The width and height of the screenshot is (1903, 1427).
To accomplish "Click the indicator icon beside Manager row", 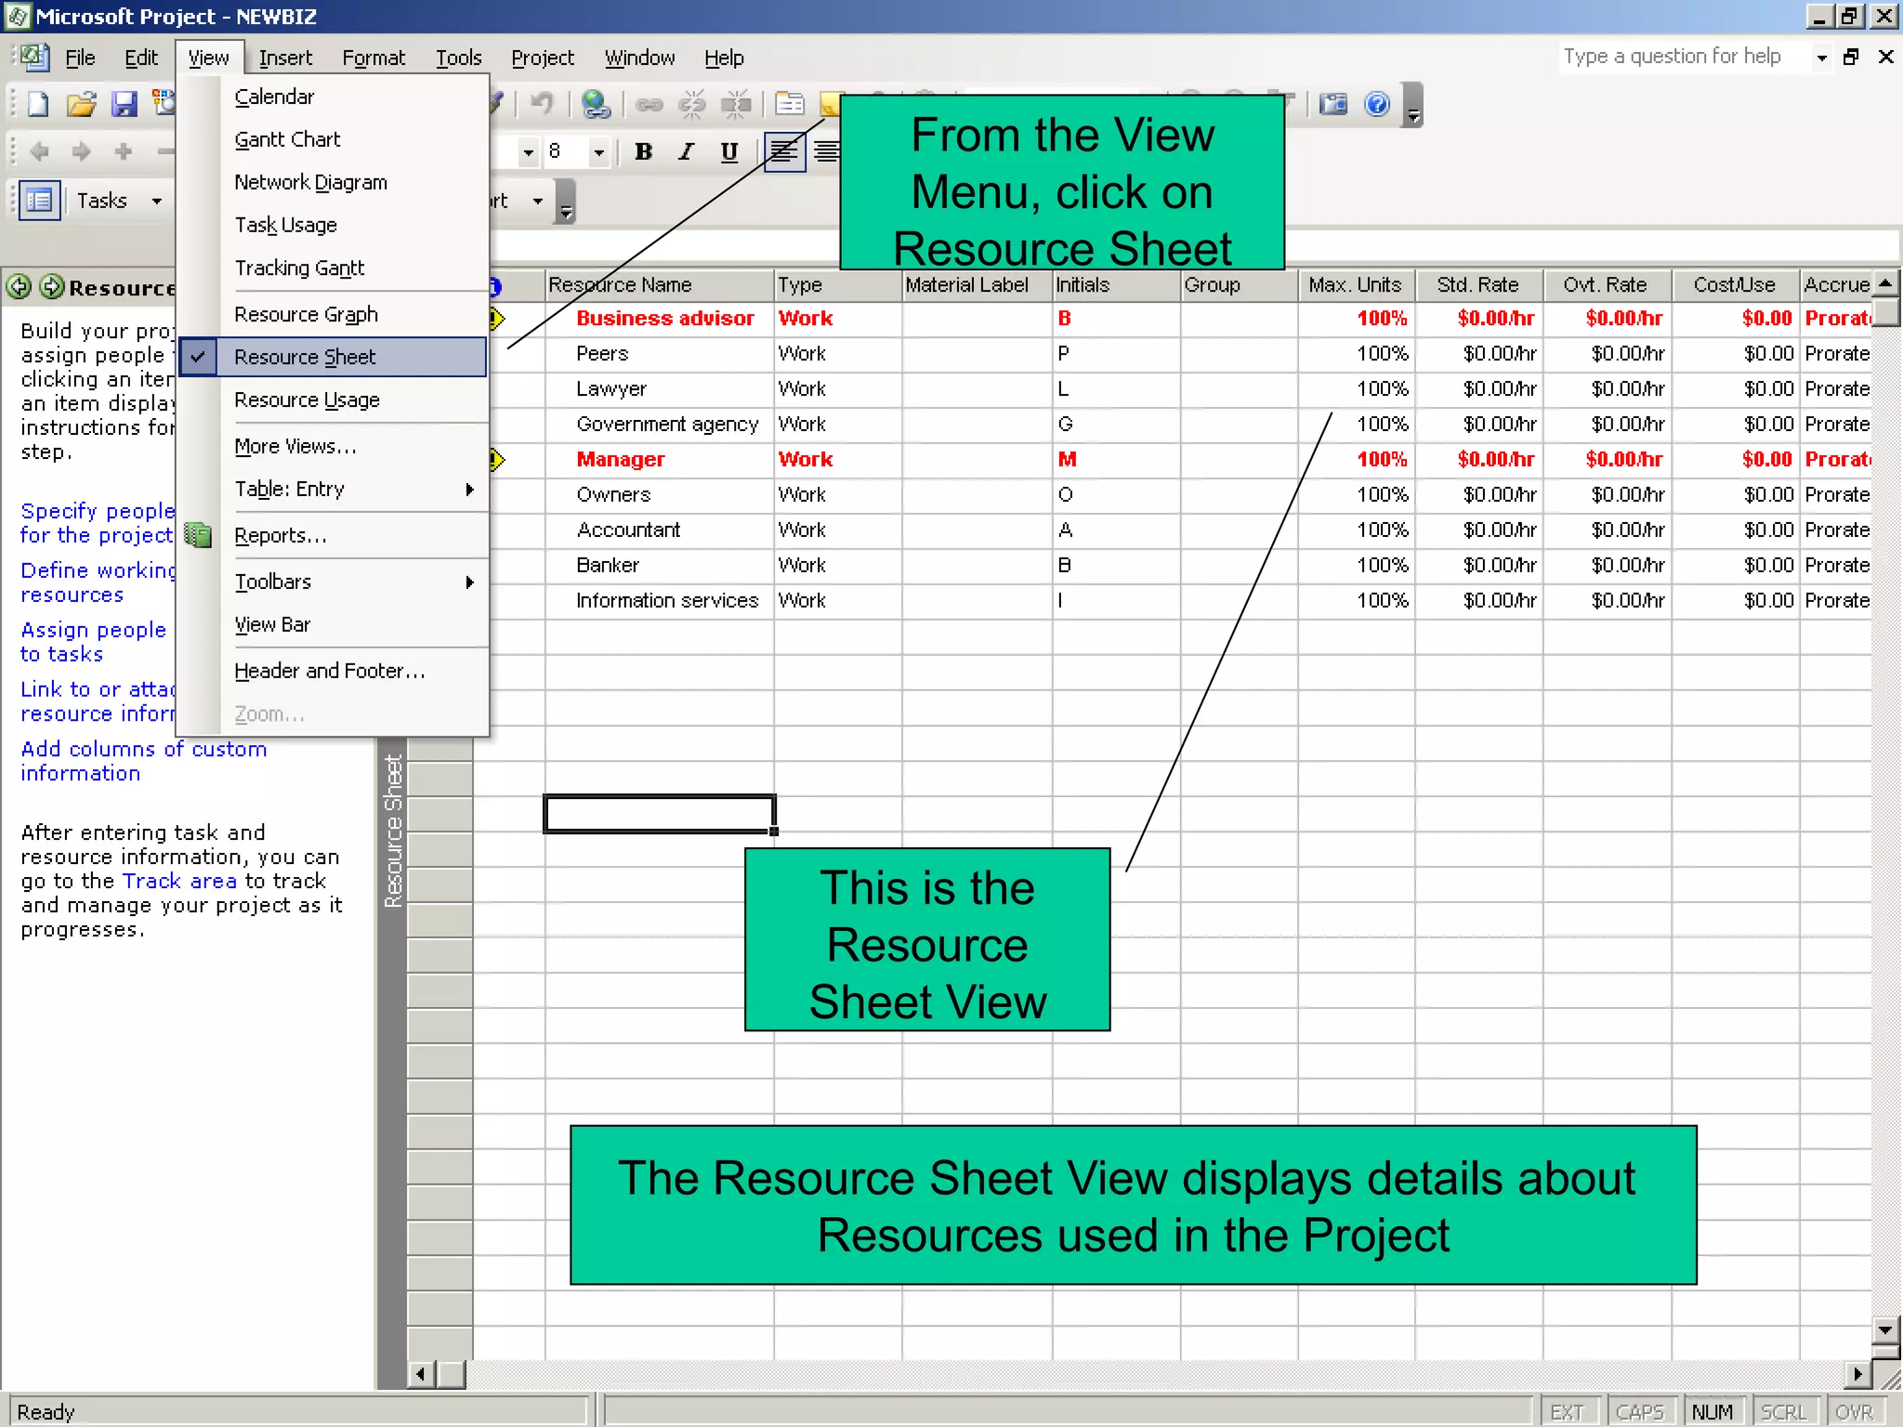I will pos(496,460).
